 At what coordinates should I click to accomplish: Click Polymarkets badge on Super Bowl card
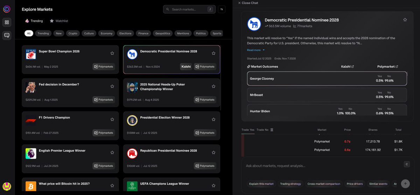(x=104, y=67)
